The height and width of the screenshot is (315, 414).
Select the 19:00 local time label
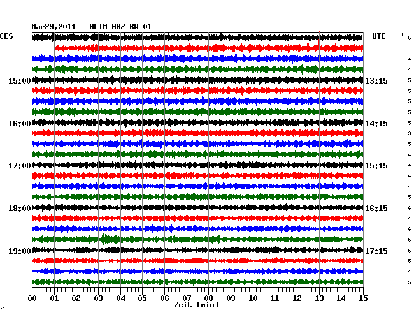click(20, 251)
